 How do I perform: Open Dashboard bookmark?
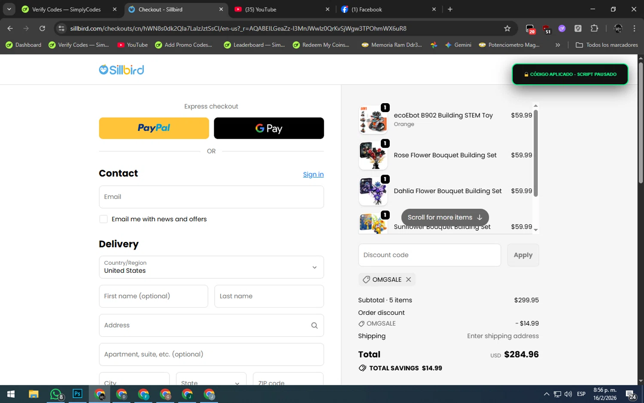click(x=24, y=45)
